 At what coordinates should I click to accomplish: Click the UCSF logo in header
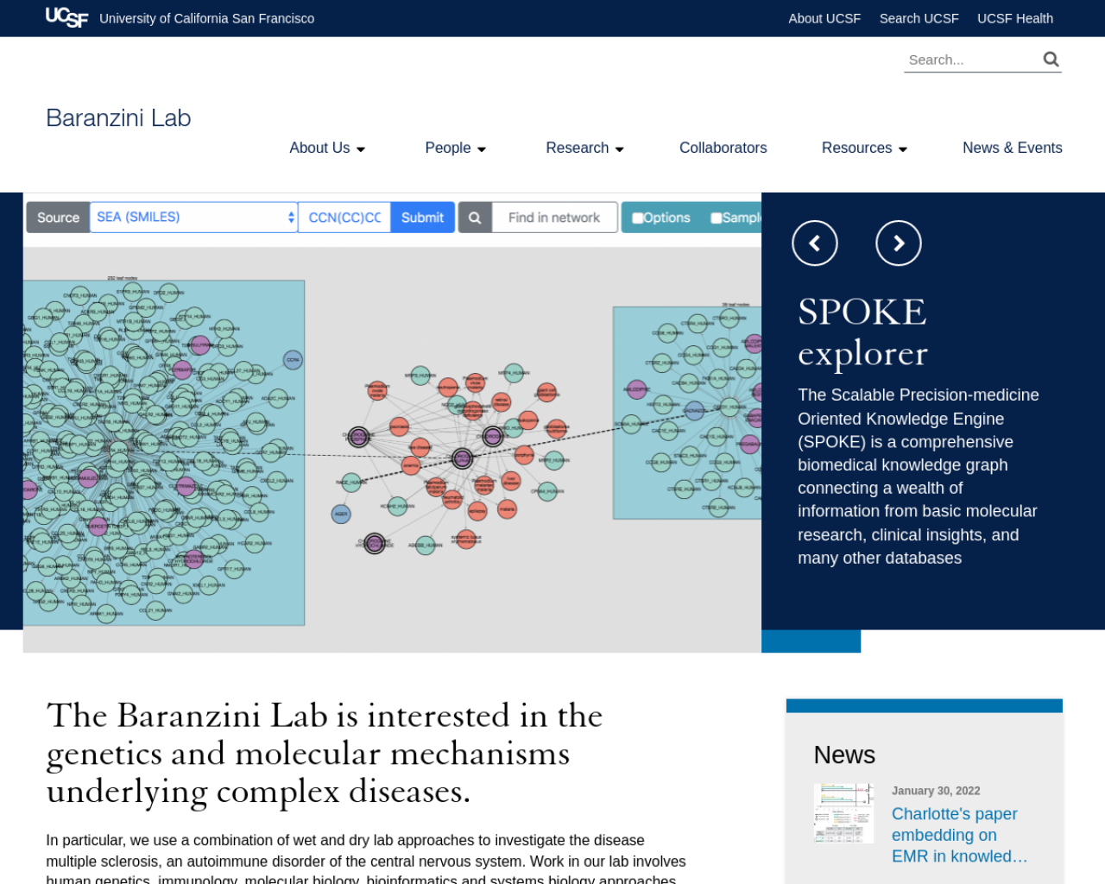pyautogui.click(x=66, y=18)
